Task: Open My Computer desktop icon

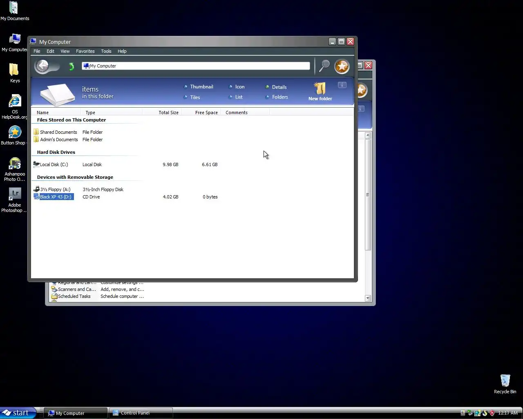Action: [x=15, y=43]
